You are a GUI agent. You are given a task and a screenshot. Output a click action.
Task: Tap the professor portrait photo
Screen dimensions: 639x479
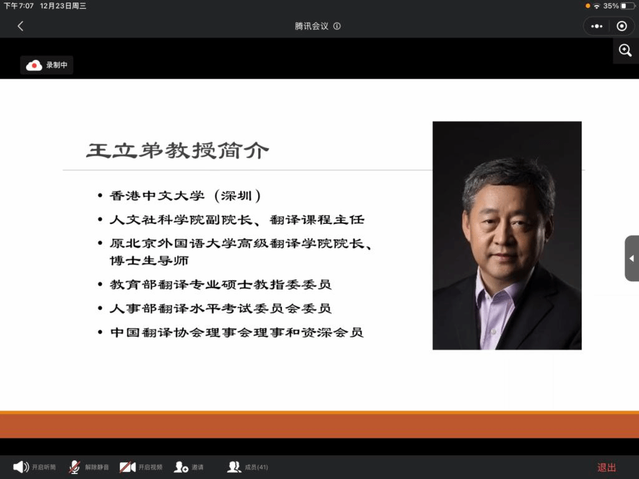(x=507, y=235)
